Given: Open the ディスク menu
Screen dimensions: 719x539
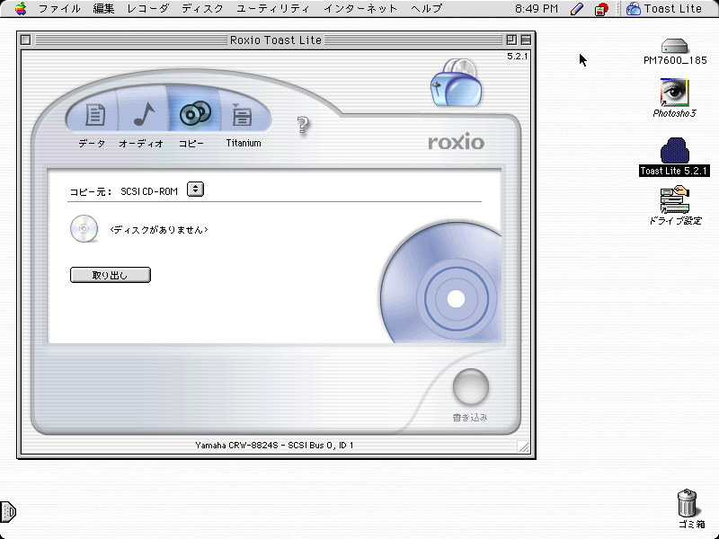Looking at the screenshot, I should pos(202,8).
